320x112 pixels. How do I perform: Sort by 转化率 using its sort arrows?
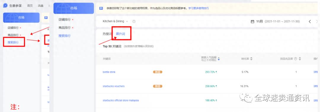point(251,59)
